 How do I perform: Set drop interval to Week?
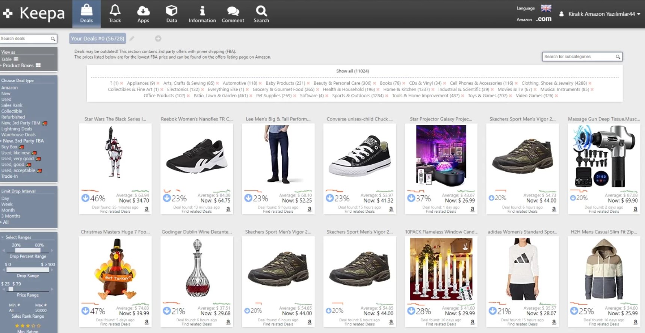pos(7,204)
